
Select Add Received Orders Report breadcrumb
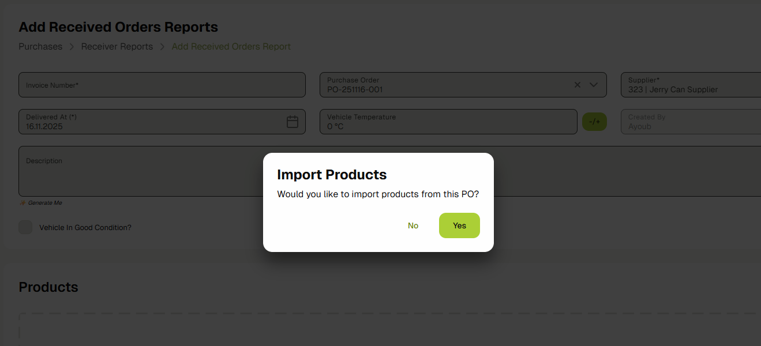[231, 47]
